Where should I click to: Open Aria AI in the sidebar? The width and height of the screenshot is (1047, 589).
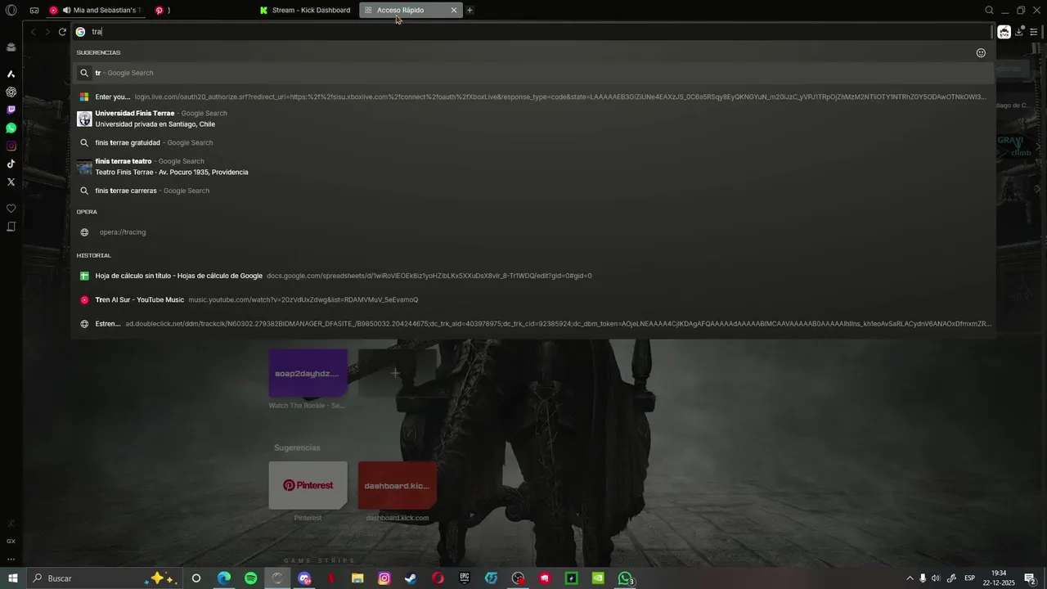[x=11, y=74]
